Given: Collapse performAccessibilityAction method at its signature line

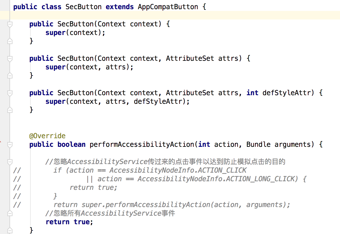Looking at the screenshot, I should point(10,145).
